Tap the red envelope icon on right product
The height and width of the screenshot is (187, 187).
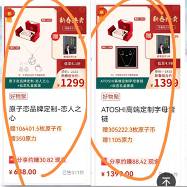coord(104,162)
